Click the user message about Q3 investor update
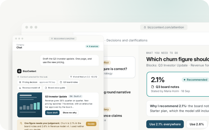The image size is (209, 130). pos(69,61)
